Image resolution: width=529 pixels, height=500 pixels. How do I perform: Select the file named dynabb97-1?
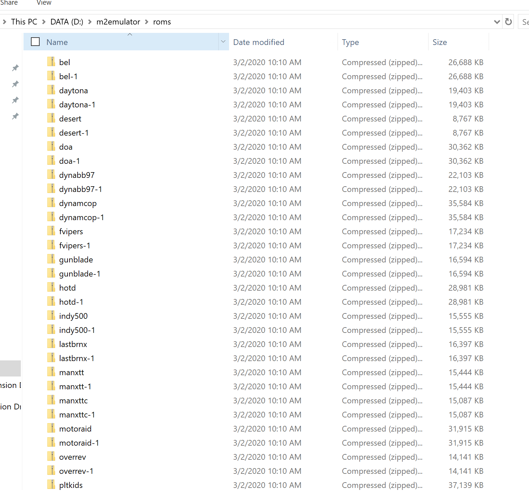click(x=81, y=189)
